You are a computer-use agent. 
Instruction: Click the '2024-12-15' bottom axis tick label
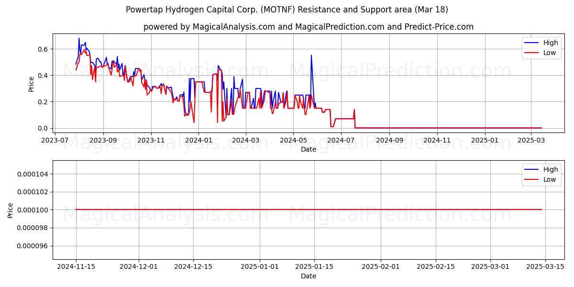point(193,267)
